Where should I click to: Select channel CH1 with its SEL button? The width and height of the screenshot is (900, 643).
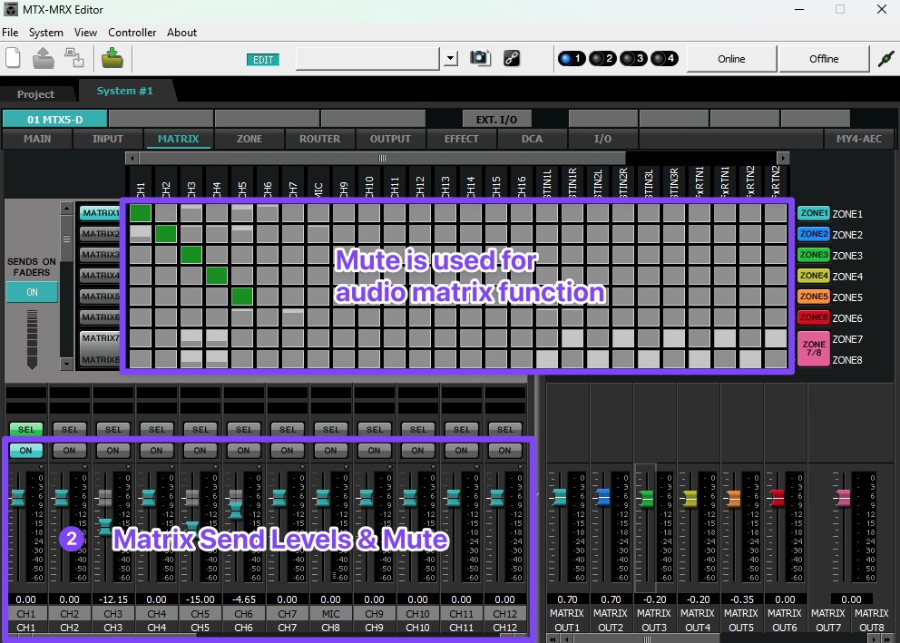tap(25, 429)
